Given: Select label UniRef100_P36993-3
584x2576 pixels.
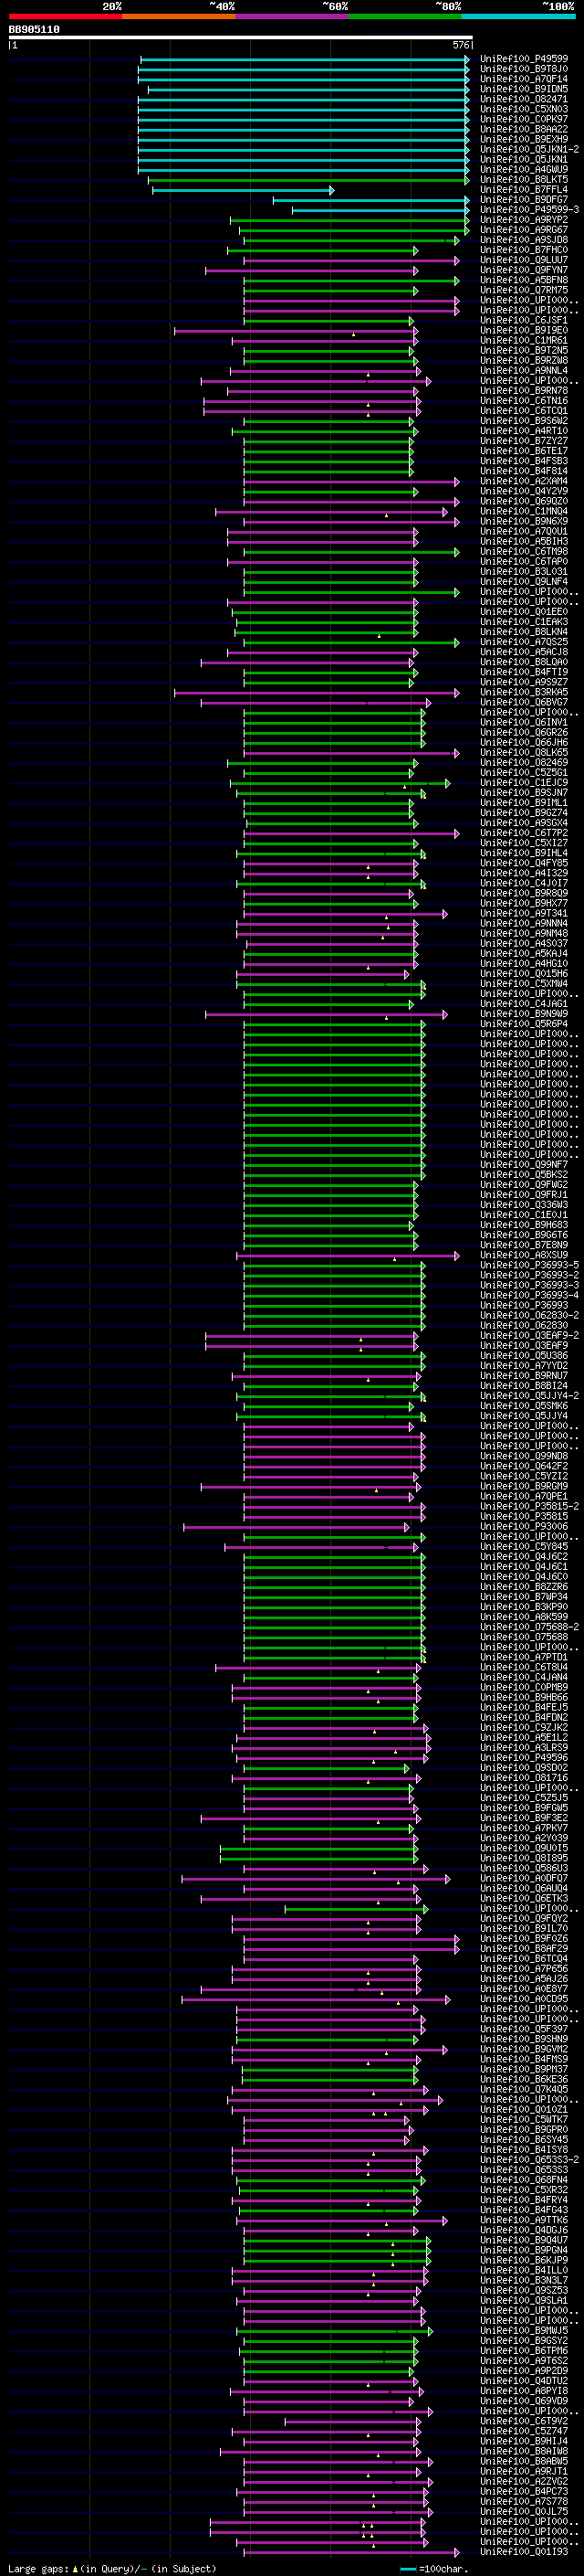Looking at the screenshot, I should point(529,1285).
